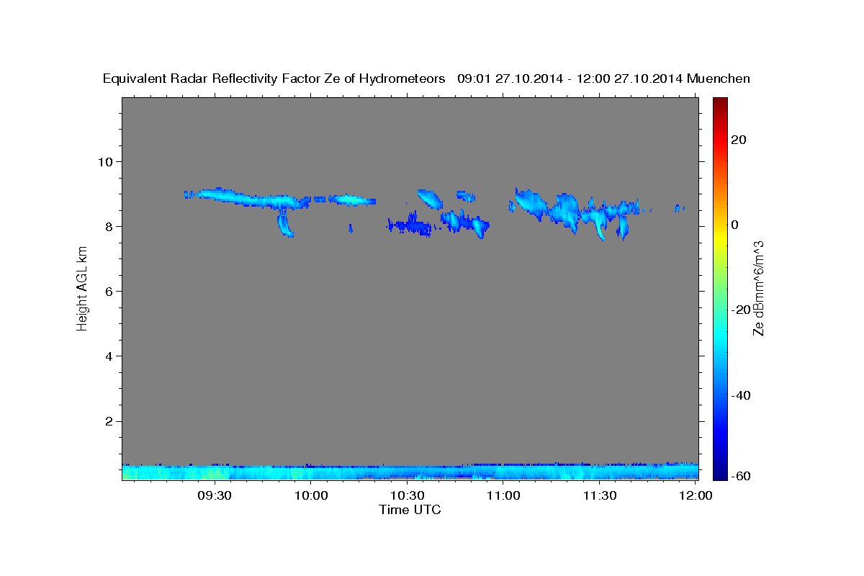This screenshot has height=576, width=864.
Task: Click the colorbar label '20'
Action: coord(738,140)
